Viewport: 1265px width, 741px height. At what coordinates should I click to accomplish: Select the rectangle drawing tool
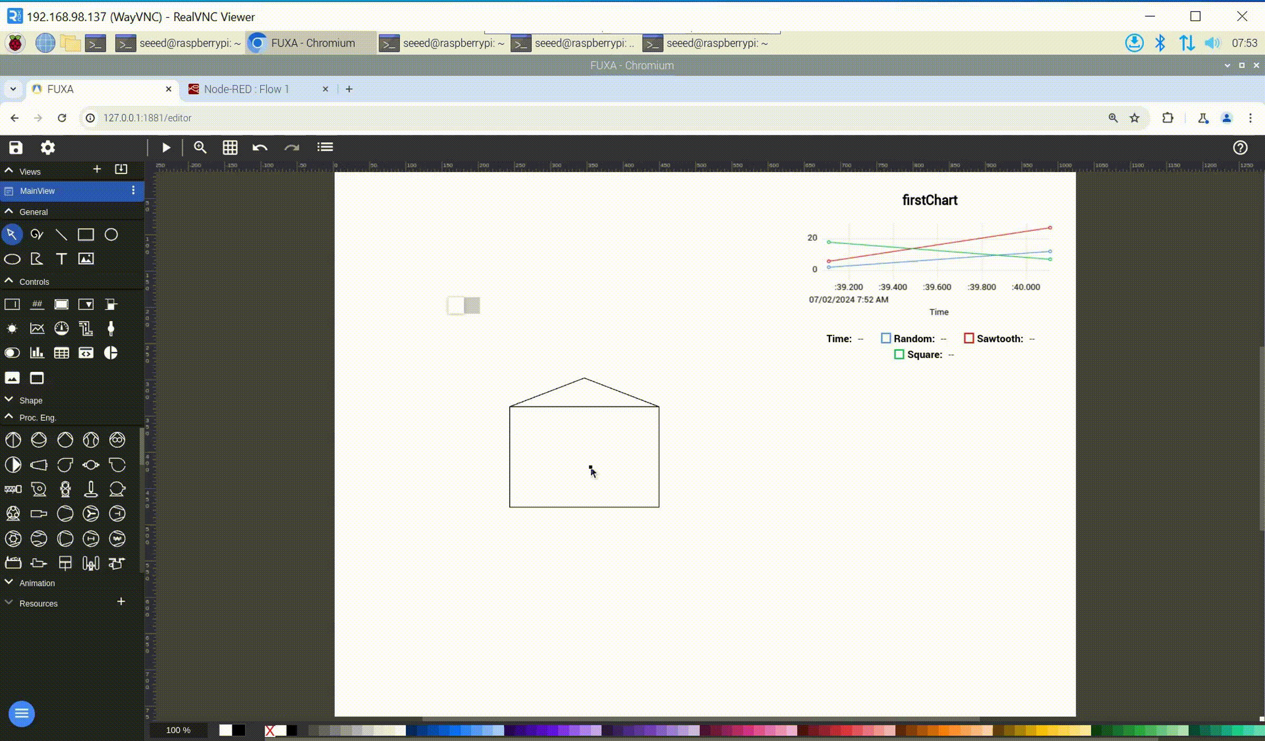[86, 235]
